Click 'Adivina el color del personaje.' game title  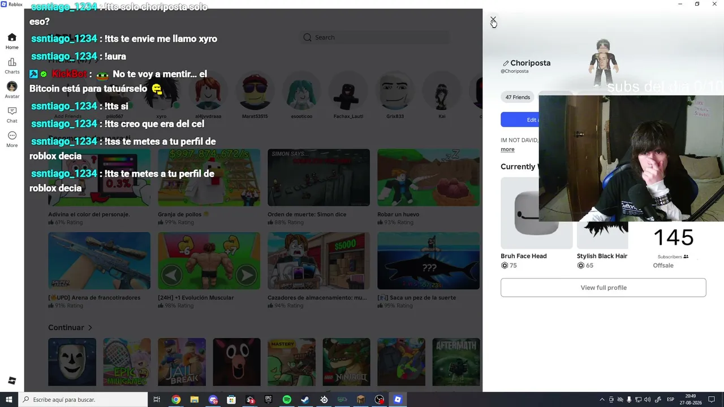tap(89, 214)
